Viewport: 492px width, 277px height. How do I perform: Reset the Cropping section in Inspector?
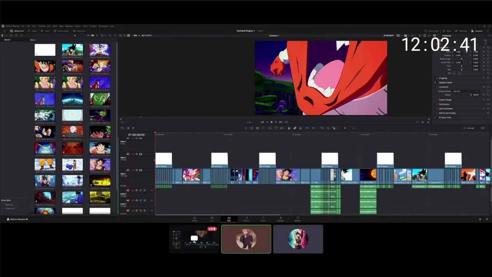488,78
